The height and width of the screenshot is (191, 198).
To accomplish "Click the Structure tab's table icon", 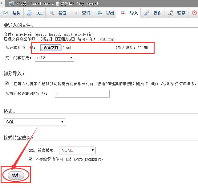I will click(x=6, y=13).
